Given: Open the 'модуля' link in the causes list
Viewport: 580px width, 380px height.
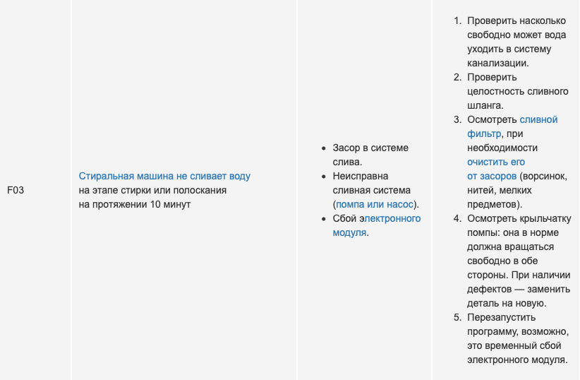Looking at the screenshot, I should (349, 232).
